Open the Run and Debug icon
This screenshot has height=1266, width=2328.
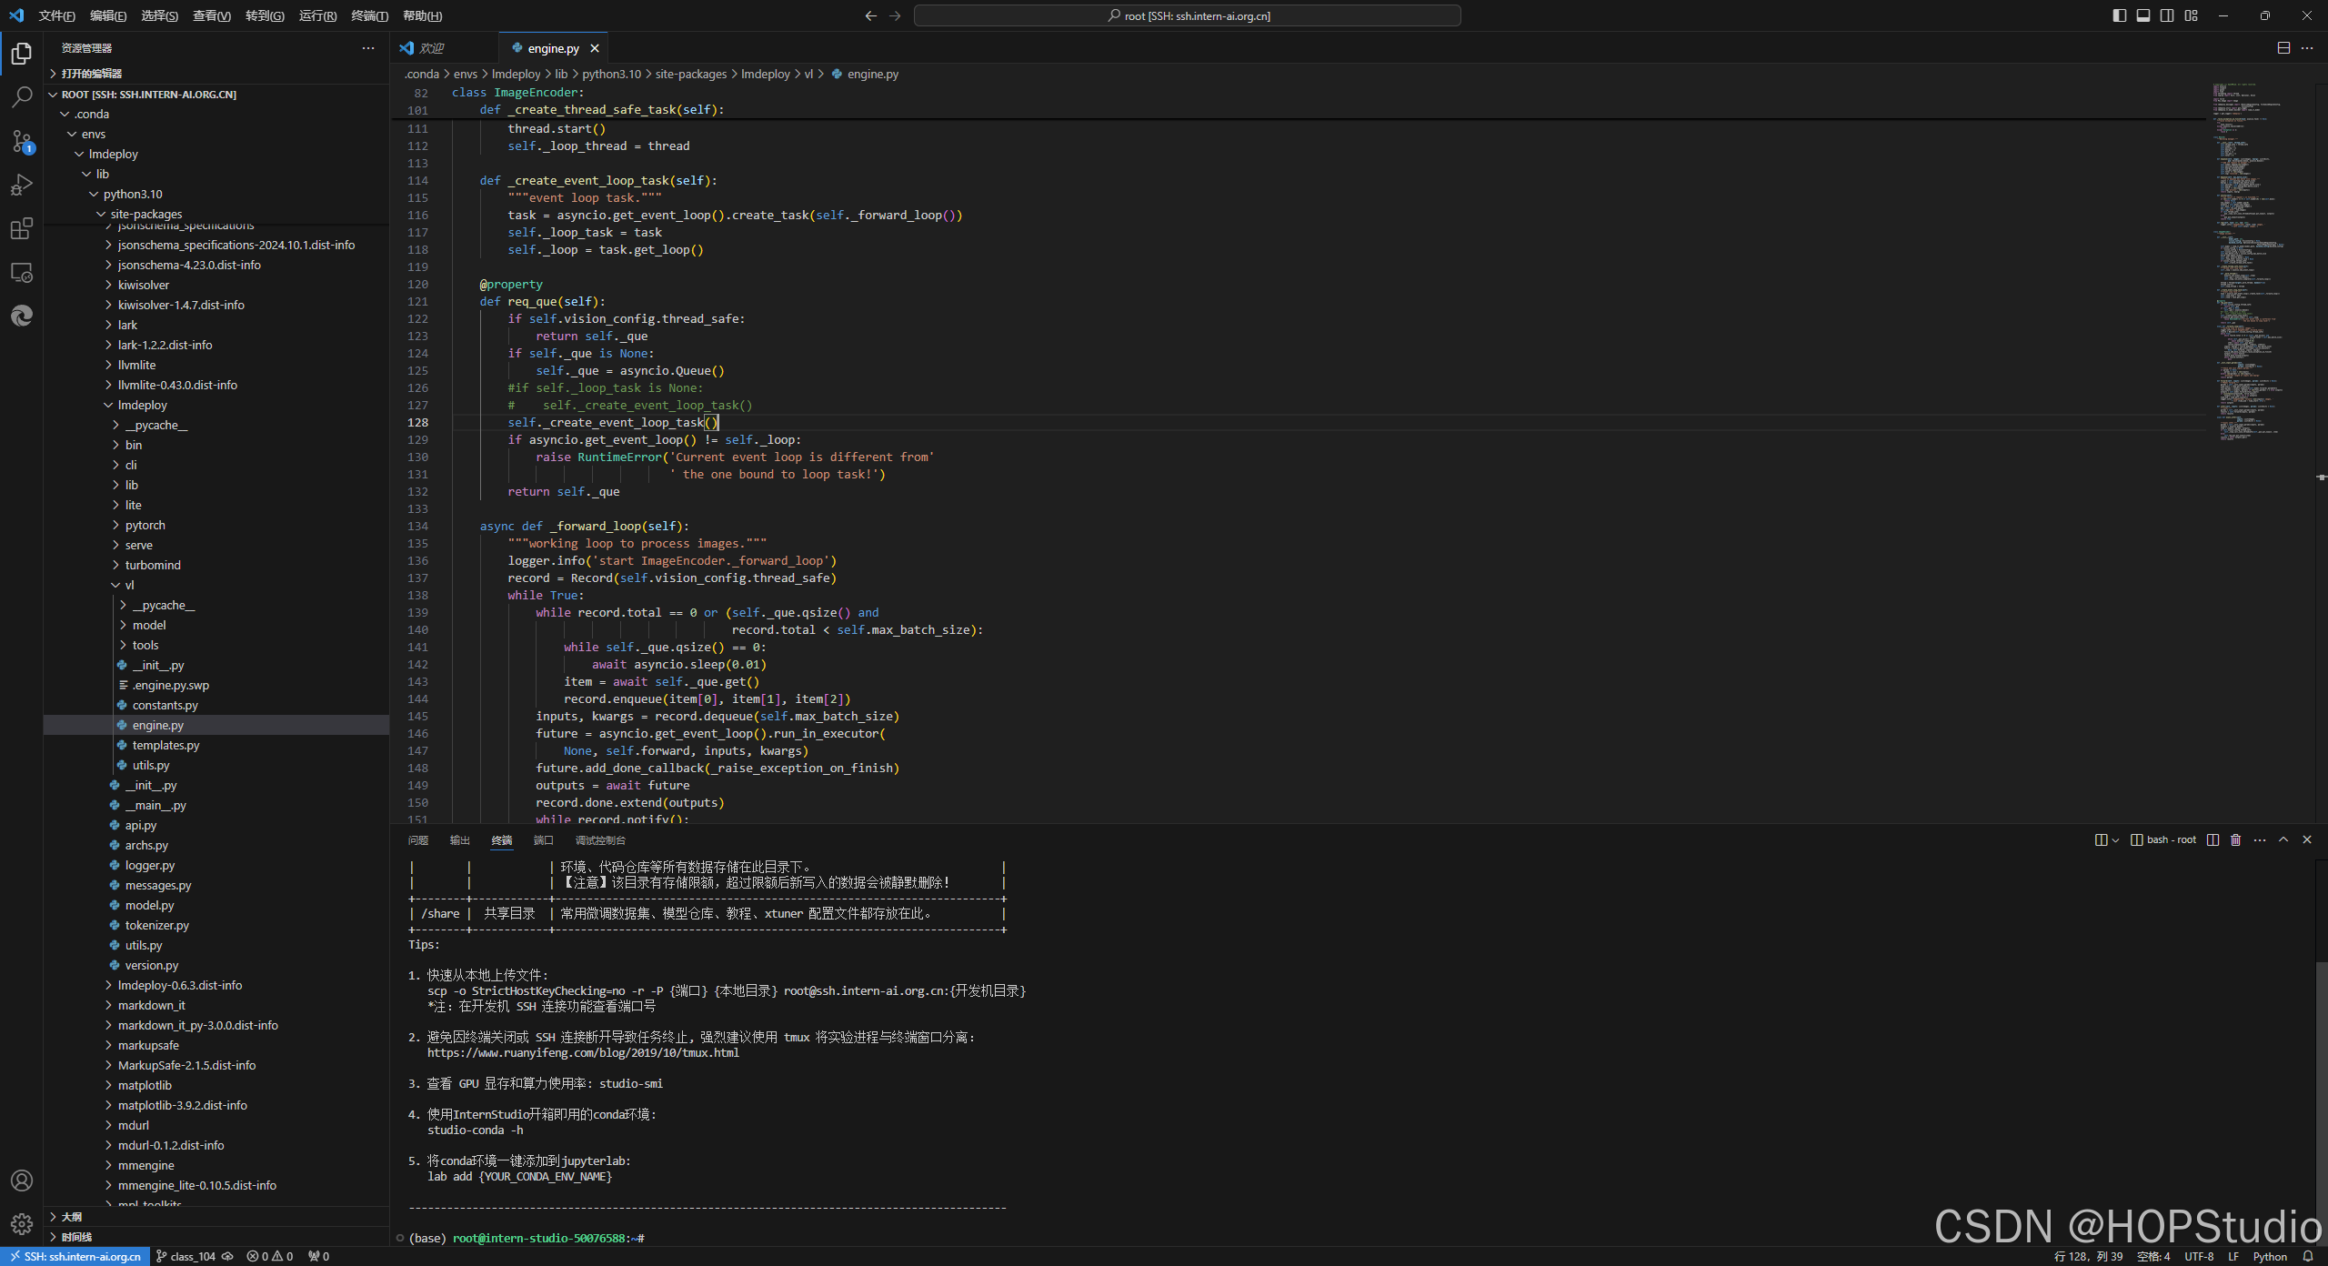21,185
